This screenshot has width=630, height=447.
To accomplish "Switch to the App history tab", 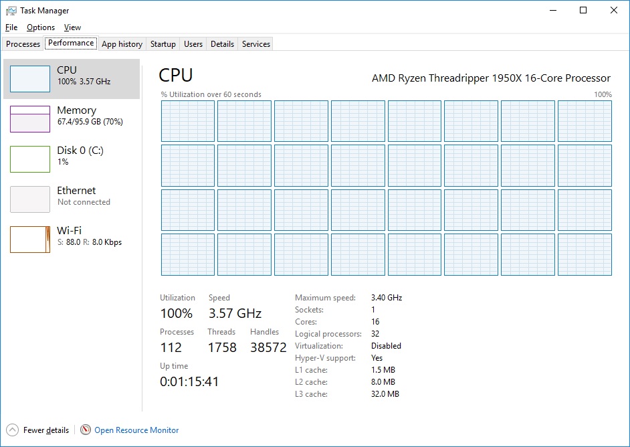I will pyautogui.click(x=122, y=44).
